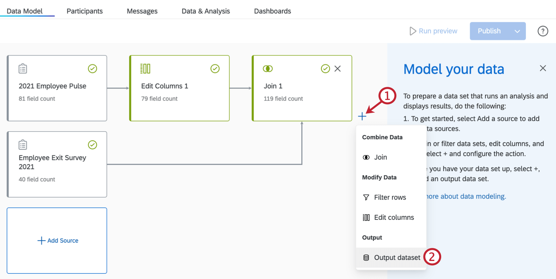Screen dimensions: 556x279
Task: Click the blue plus after Join 1
Action: 362,116
